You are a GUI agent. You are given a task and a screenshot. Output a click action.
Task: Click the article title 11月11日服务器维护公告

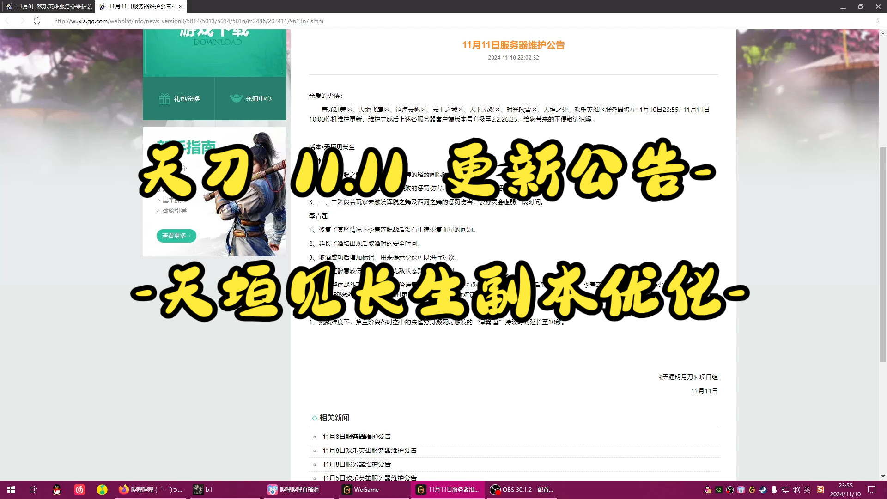pos(513,45)
